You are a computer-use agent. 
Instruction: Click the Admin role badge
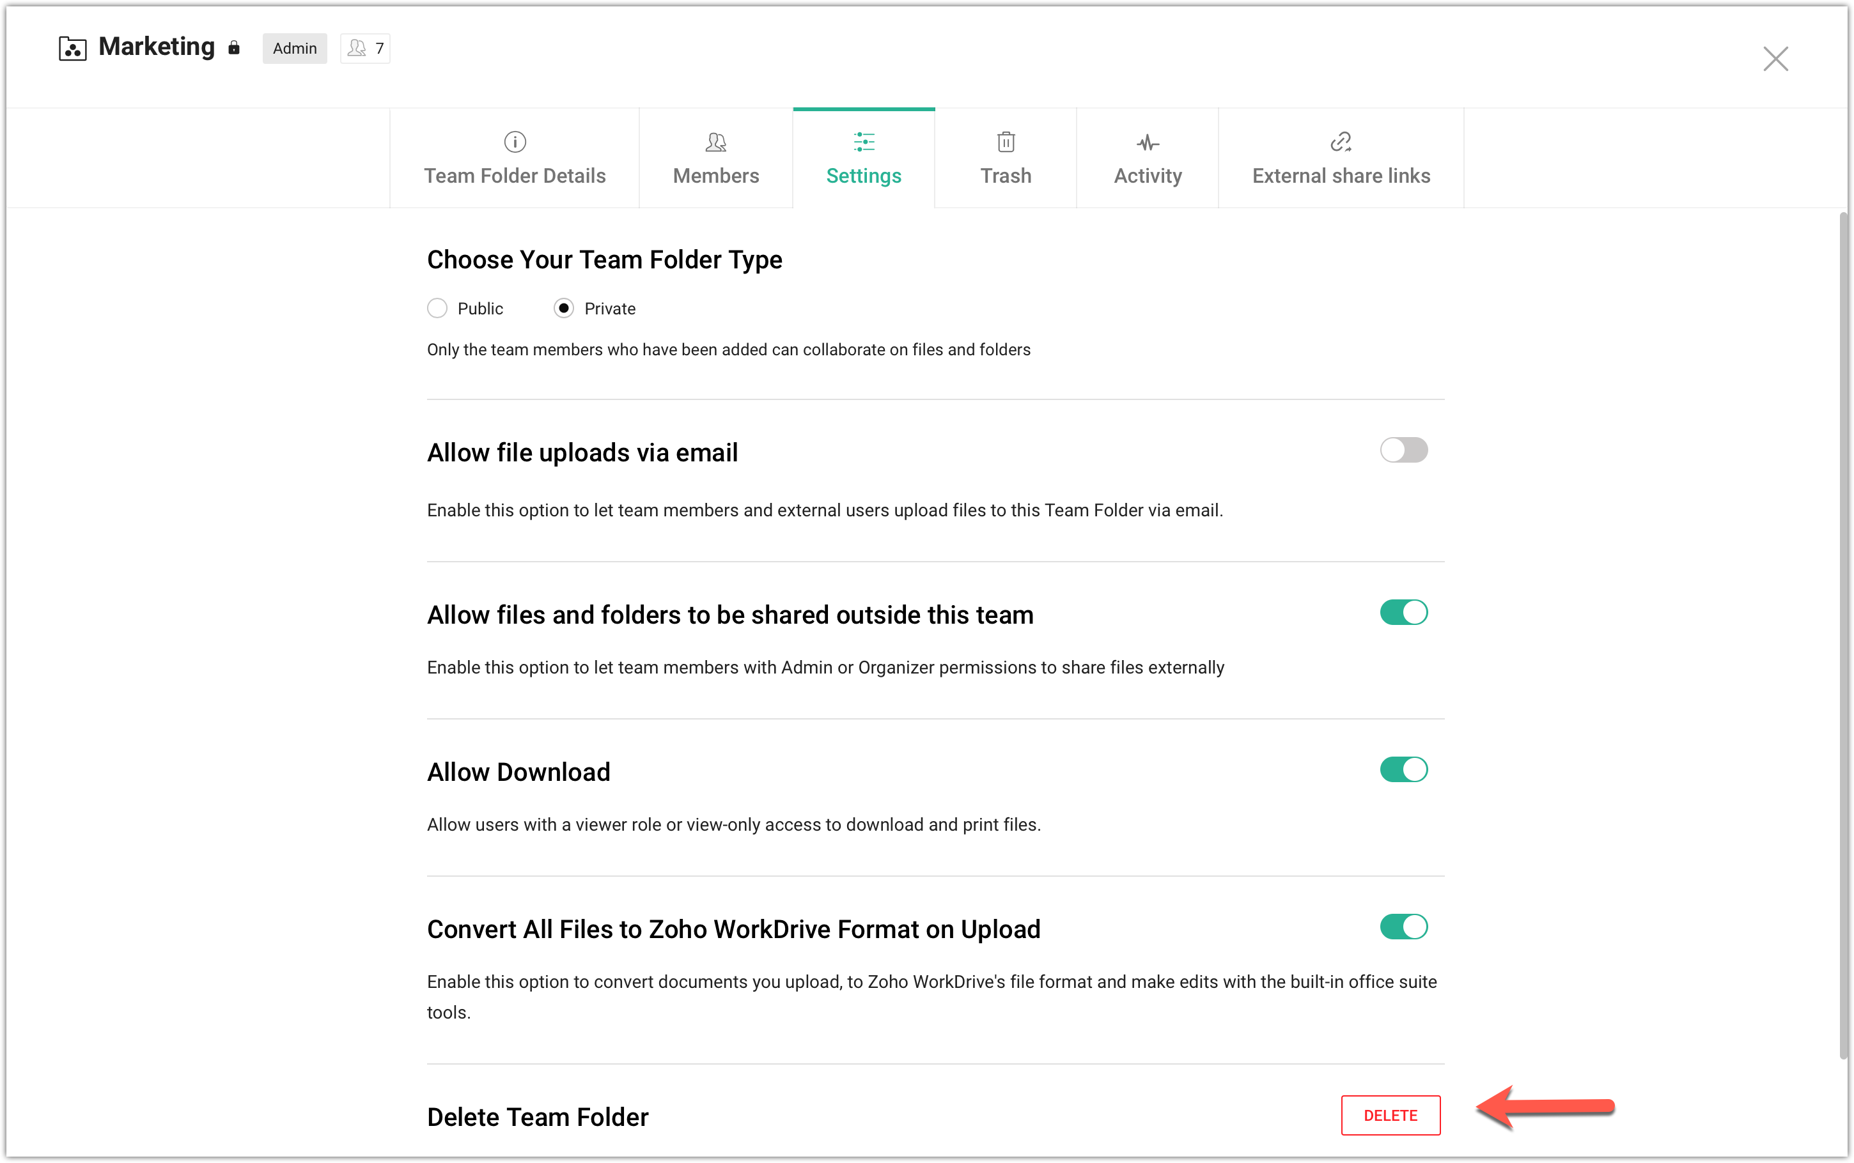pyautogui.click(x=295, y=49)
